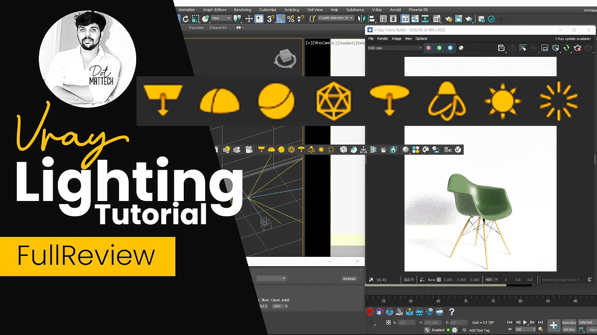597x335 pixels.
Task: Open the dropdown left of Refresh button
Action: click(271, 278)
